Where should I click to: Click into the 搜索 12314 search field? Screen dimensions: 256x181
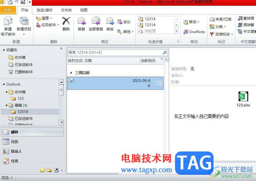click(x=115, y=52)
